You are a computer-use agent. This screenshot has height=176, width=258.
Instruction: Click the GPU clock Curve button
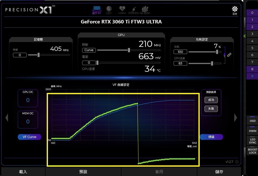pos(89,50)
